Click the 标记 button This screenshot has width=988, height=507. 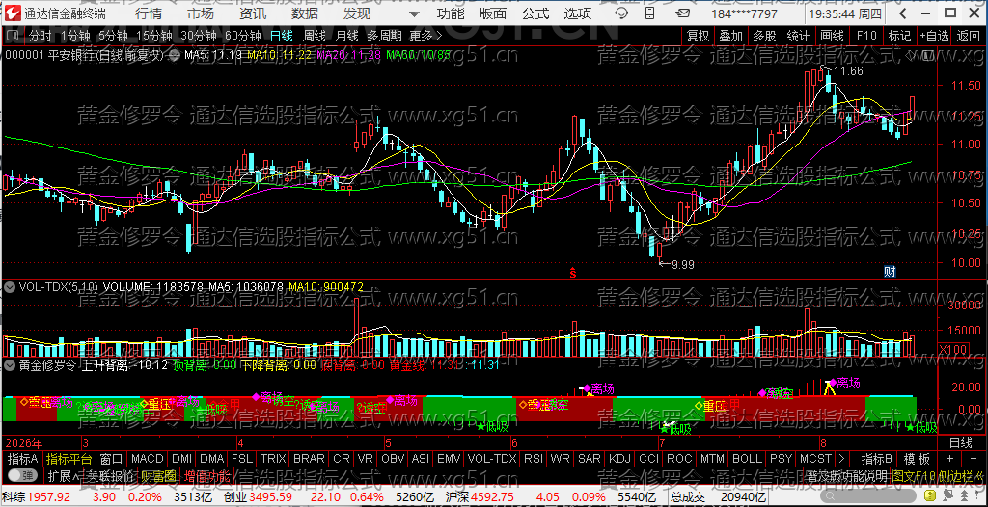(900, 36)
